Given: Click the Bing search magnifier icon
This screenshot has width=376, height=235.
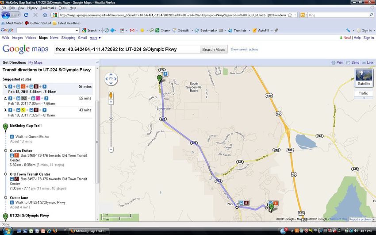Looking at the screenshot, I should click(371, 15).
